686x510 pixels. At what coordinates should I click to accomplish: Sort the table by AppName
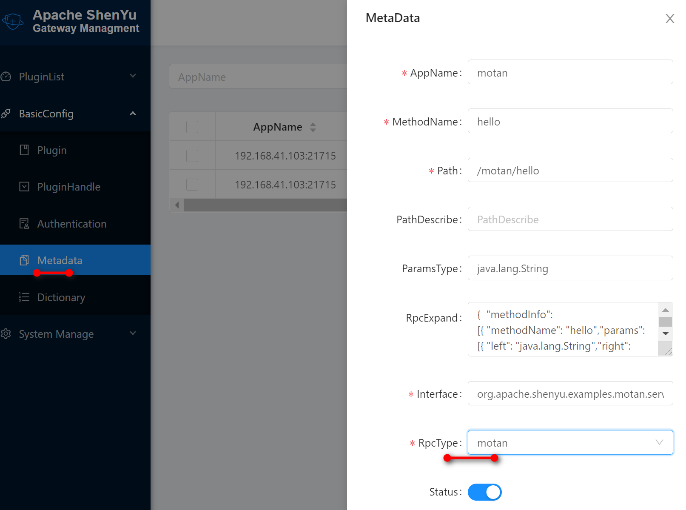[x=313, y=127]
